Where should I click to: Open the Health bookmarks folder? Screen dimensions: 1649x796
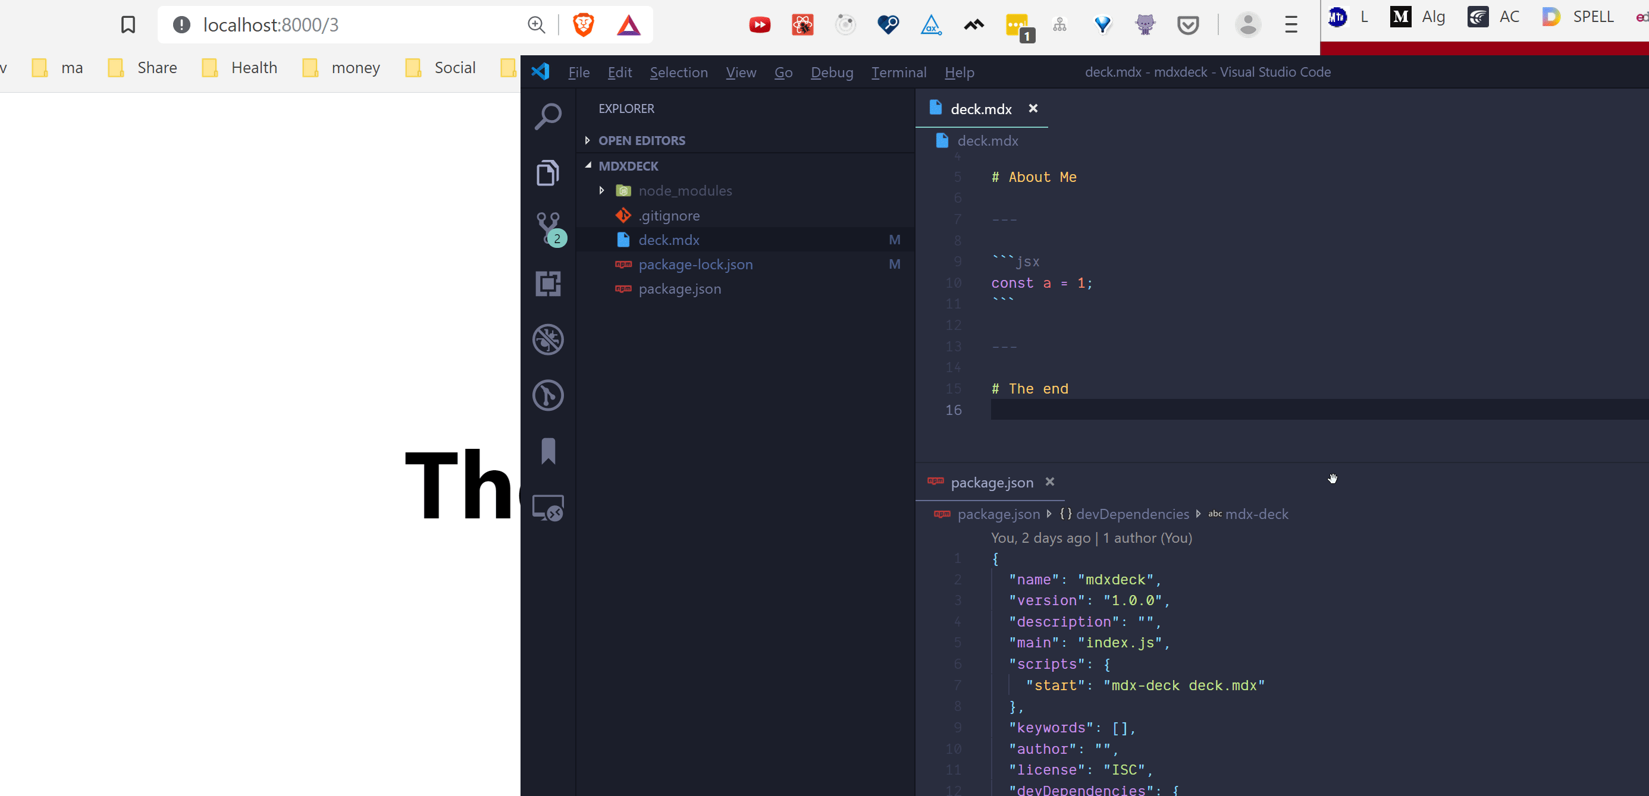pyautogui.click(x=239, y=68)
